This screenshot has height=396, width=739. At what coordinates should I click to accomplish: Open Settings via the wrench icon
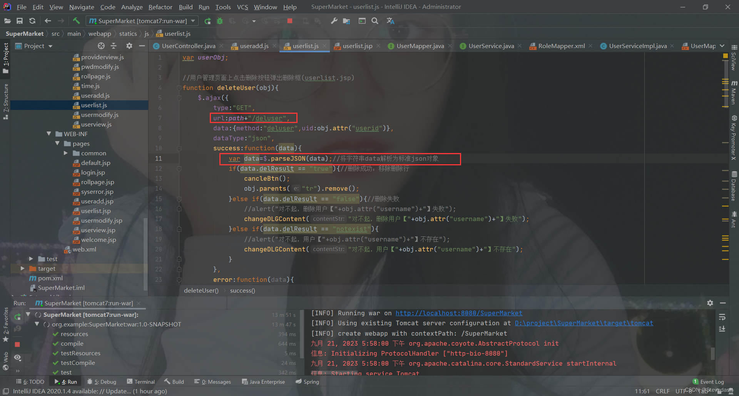pyautogui.click(x=334, y=21)
